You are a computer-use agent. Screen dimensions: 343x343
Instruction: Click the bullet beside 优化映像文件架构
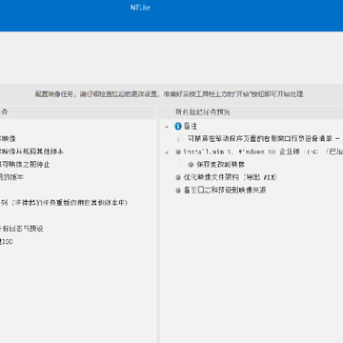[178, 177]
